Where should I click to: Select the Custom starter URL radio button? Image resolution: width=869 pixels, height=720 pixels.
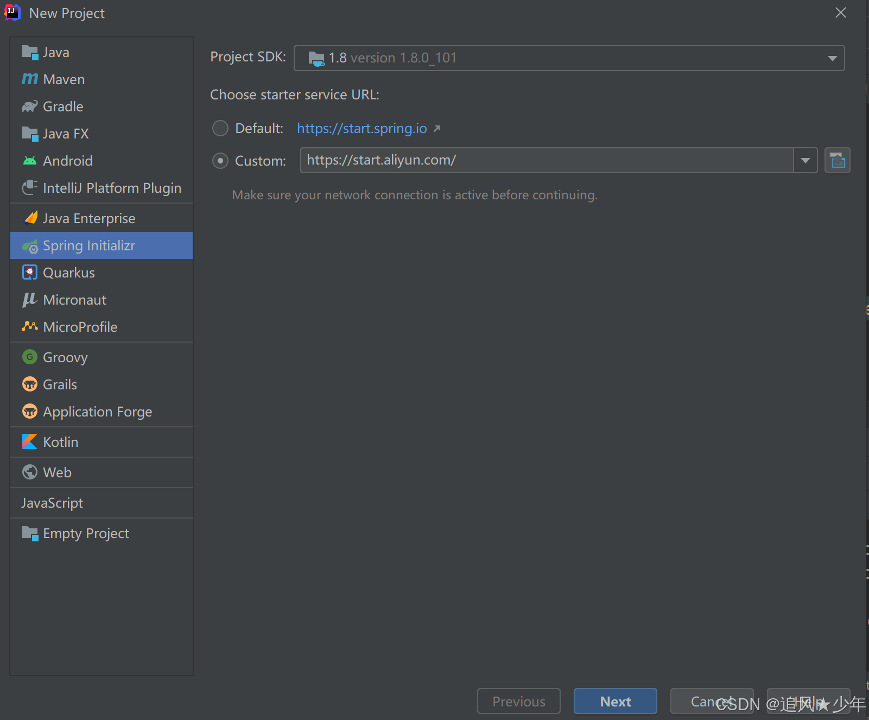pos(220,161)
